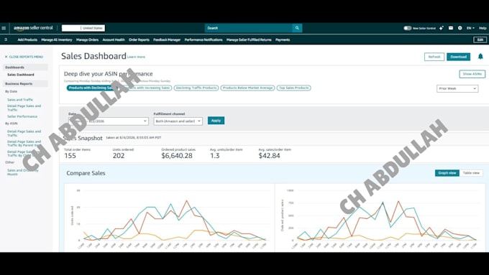Toggle the New Seller Central switch

coord(407,28)
